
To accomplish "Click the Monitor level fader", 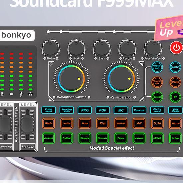I will [x=27, y=125].
